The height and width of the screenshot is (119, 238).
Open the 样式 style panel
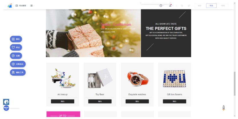(16, 47)
